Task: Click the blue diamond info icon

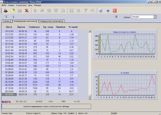Action: [108, 10]
